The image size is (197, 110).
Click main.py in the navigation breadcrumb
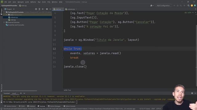click(x=23, y=5)
